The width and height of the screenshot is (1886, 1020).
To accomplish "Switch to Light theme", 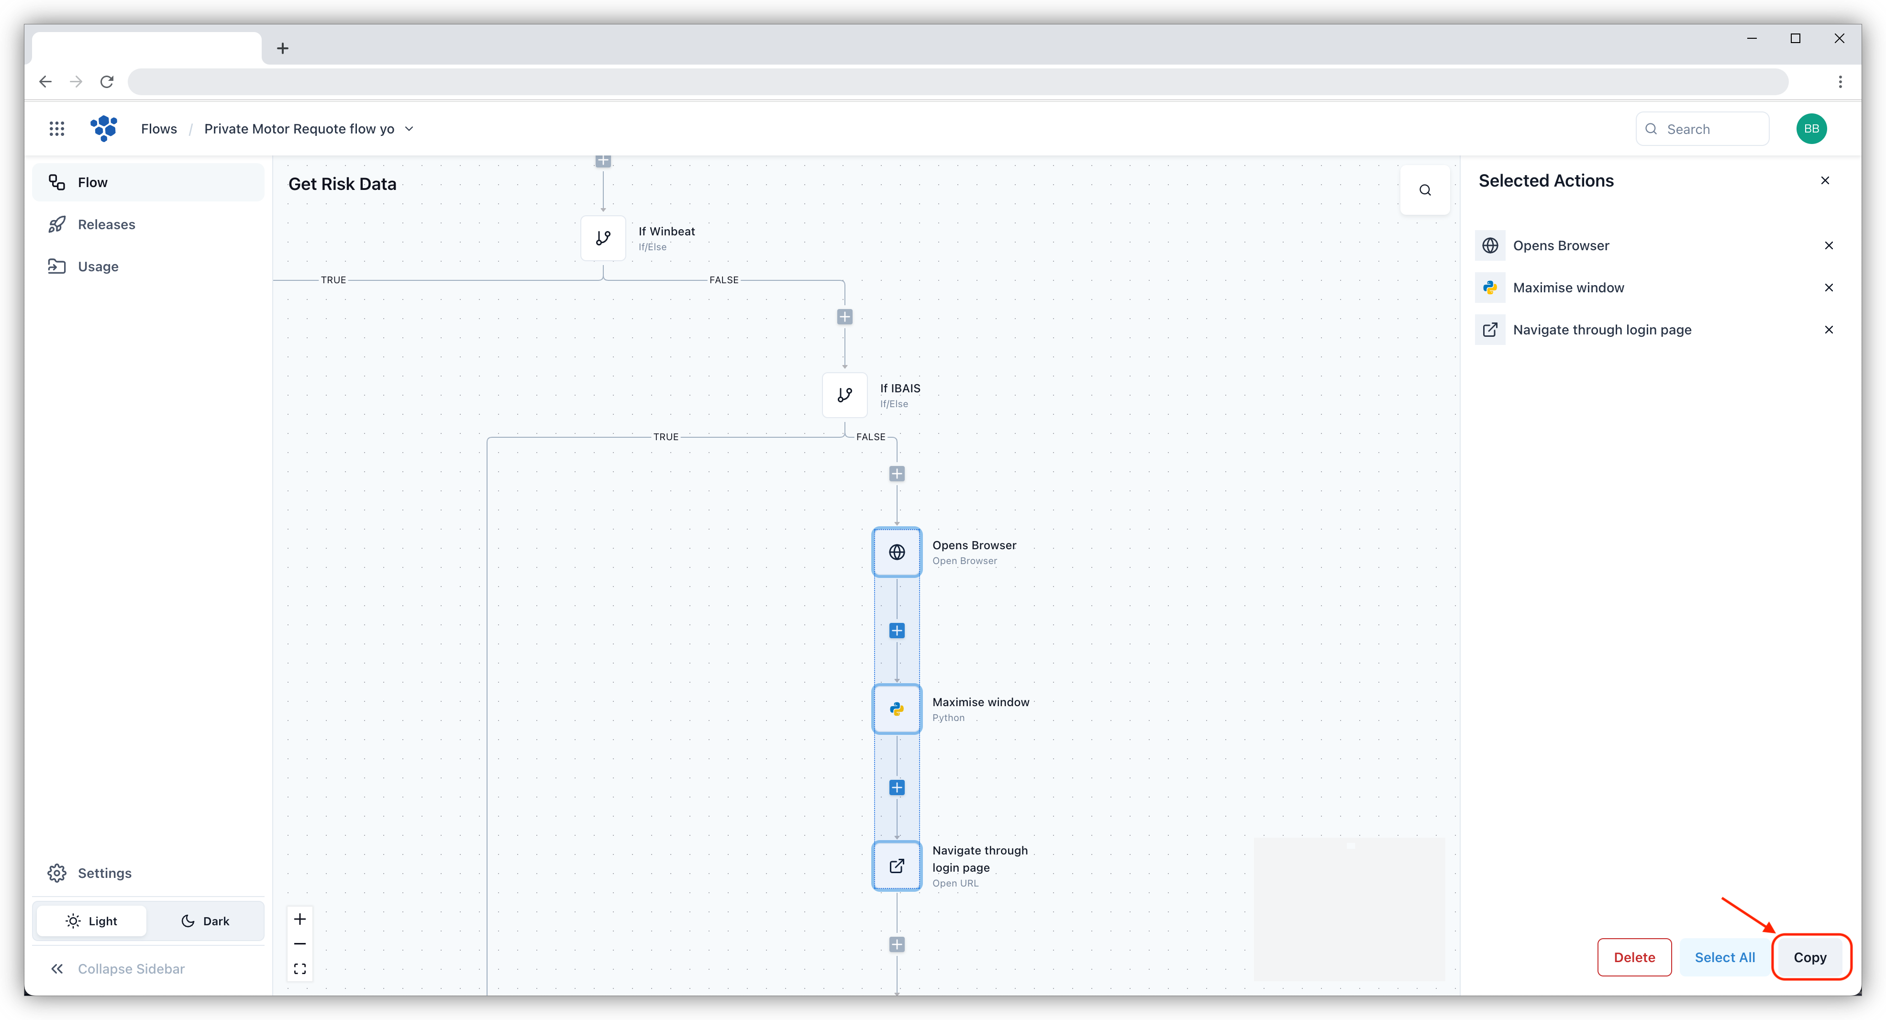I will tap(91, 921).
